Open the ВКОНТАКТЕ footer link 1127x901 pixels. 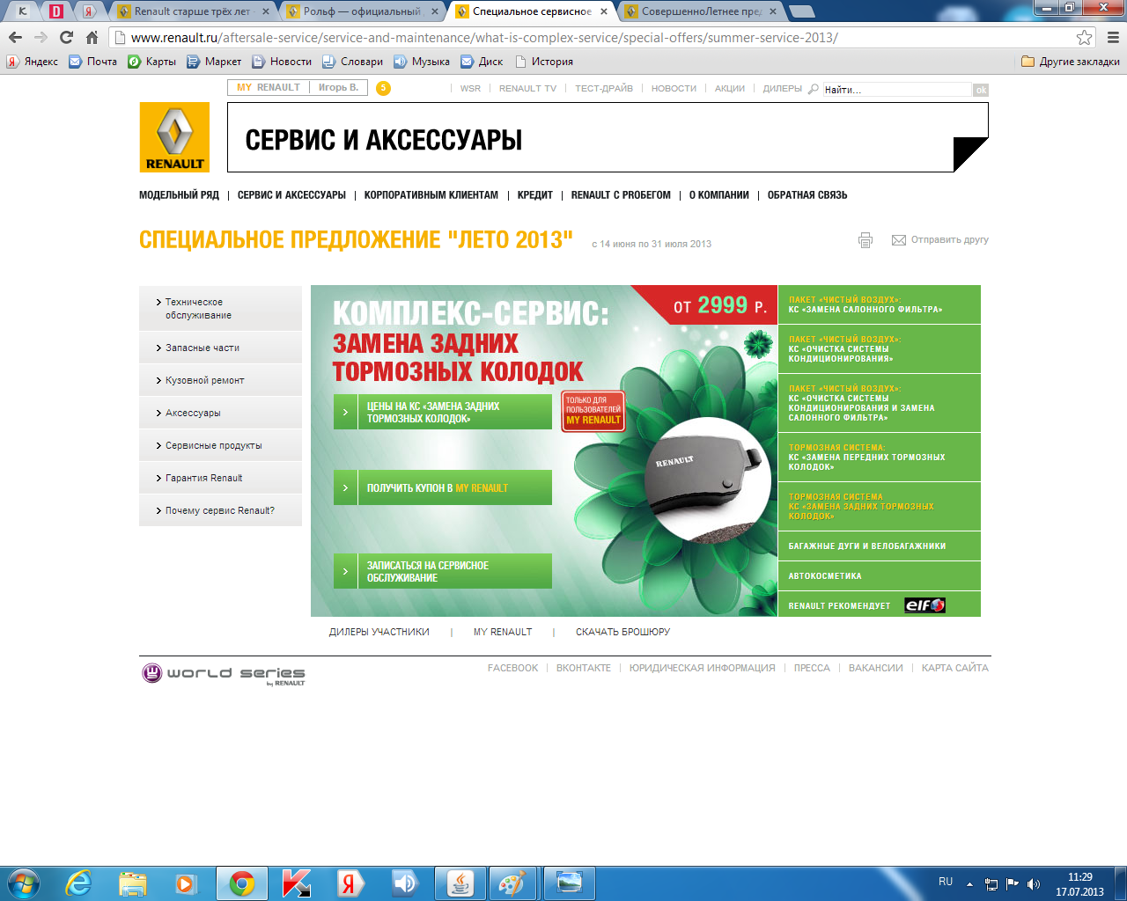pyautogui.click(x=584, y=668)
